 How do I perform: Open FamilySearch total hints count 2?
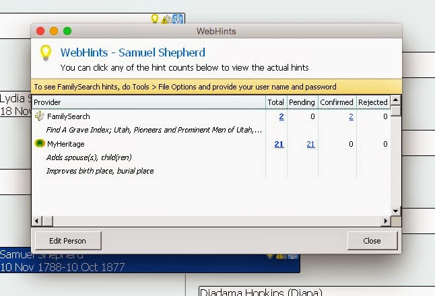coord(281,116)
